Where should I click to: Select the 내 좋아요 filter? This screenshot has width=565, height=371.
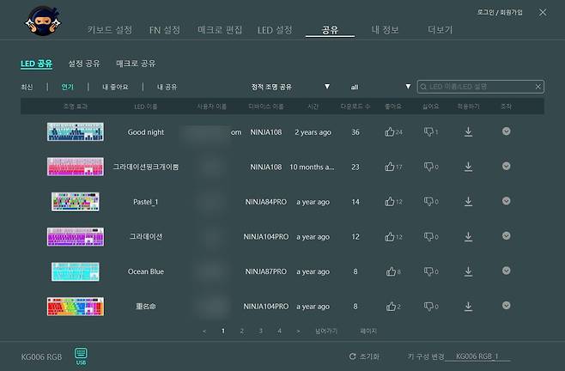115,87
